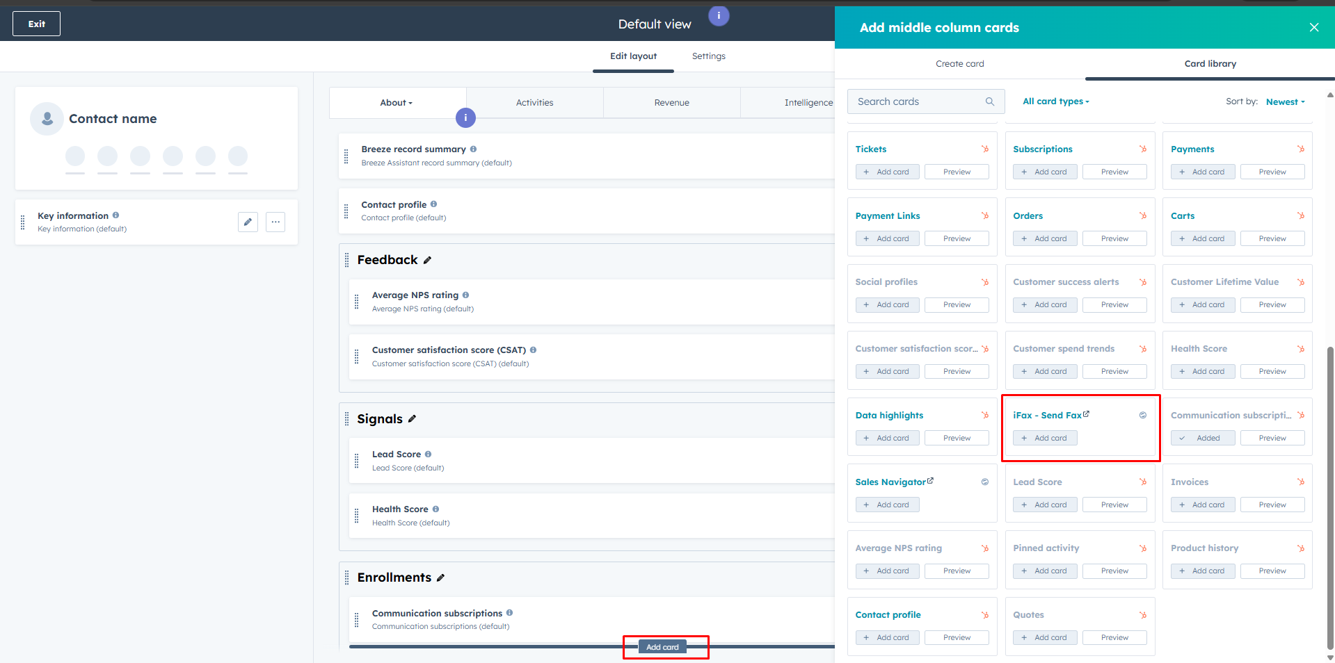Expand the All card types filter
The image size is (1335, 663).
[1055, 101]
